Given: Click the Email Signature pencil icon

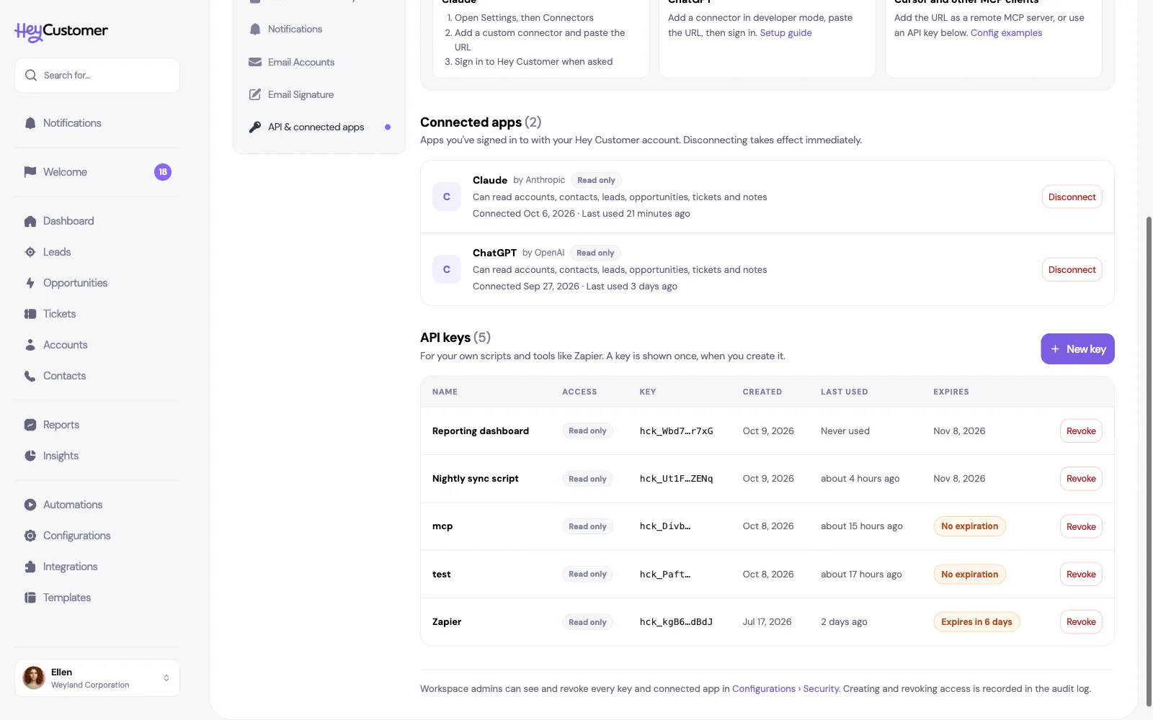Looking at the screenshot, I should point(255,94).
